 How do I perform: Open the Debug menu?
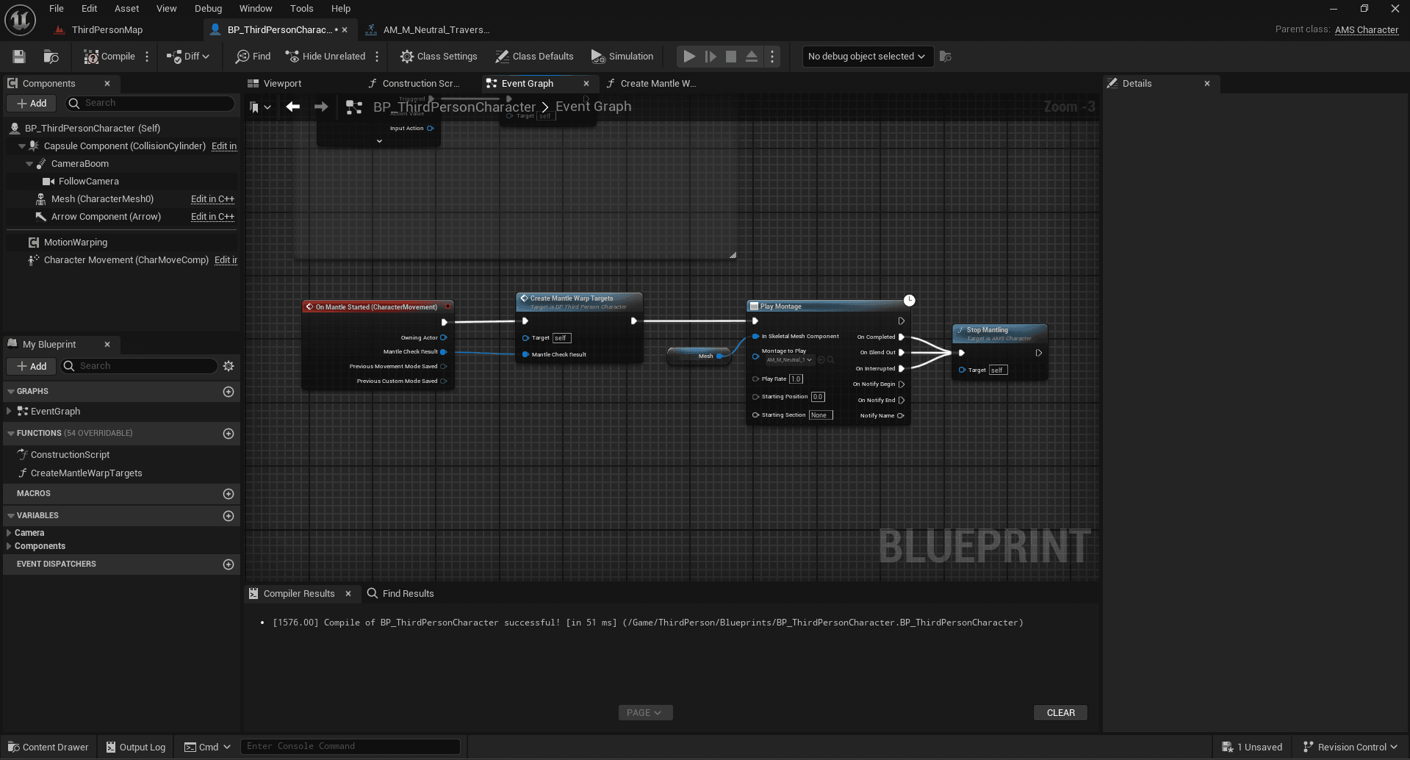[208, 9]
